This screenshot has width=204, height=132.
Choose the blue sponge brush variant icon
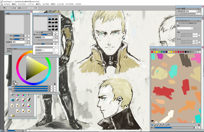click(13, 100)
